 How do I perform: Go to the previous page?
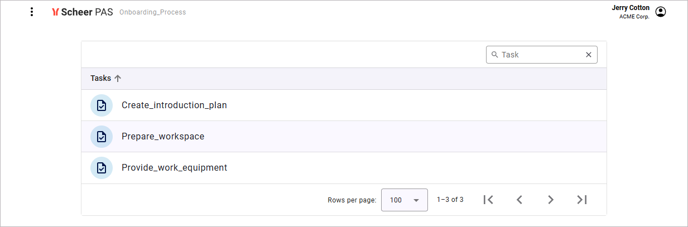[519, 200]
